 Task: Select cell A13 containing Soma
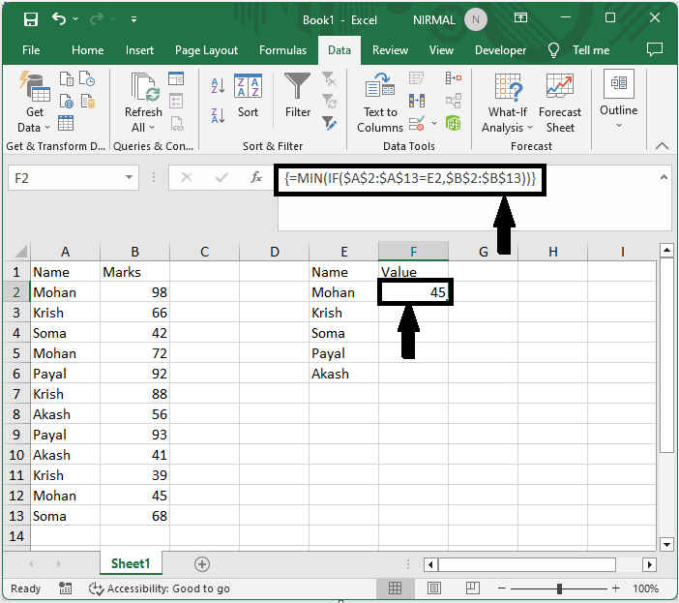point(65,516)
